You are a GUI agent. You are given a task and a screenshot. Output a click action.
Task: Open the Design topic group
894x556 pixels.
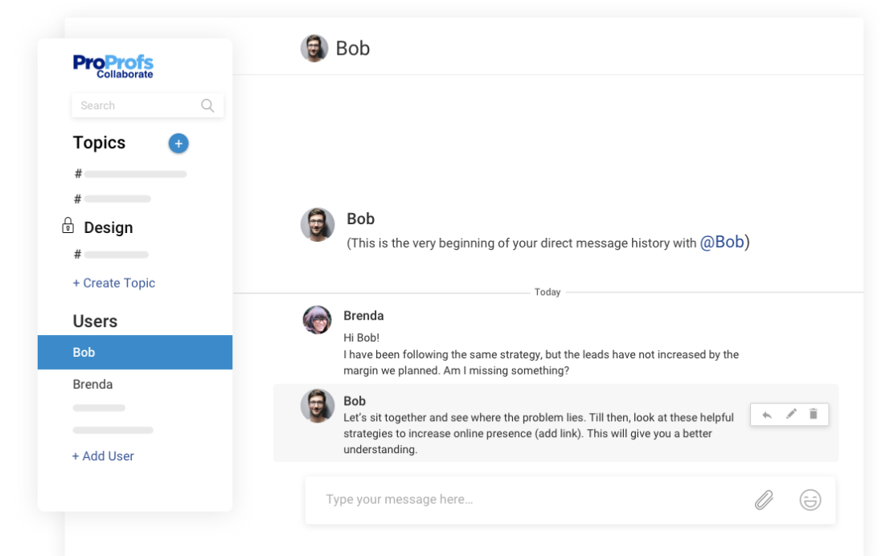click(x=109, y=227)
